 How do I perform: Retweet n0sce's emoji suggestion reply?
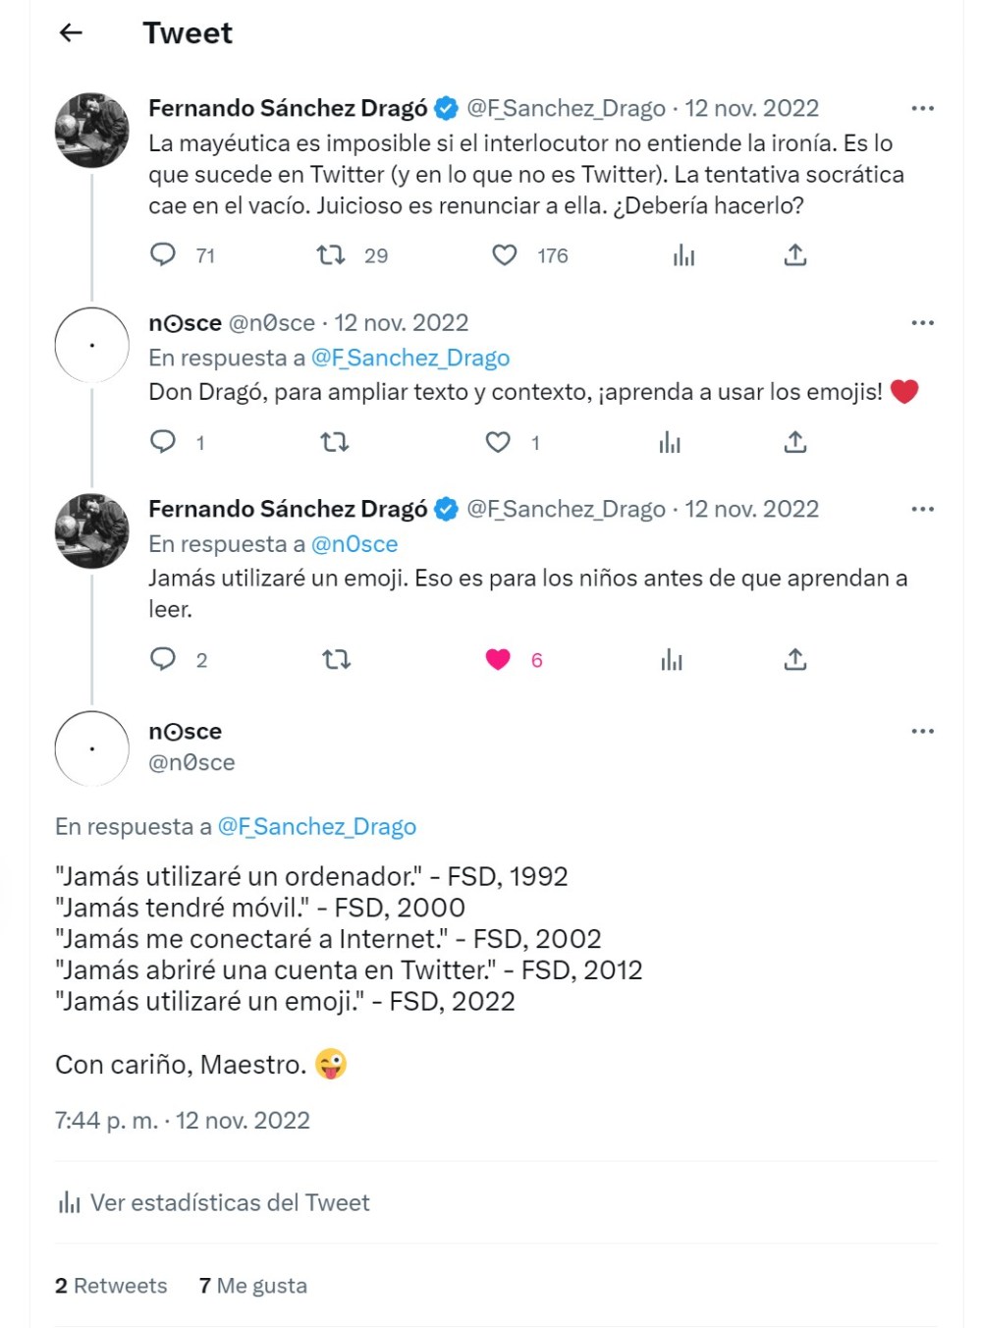coord(335,442)
